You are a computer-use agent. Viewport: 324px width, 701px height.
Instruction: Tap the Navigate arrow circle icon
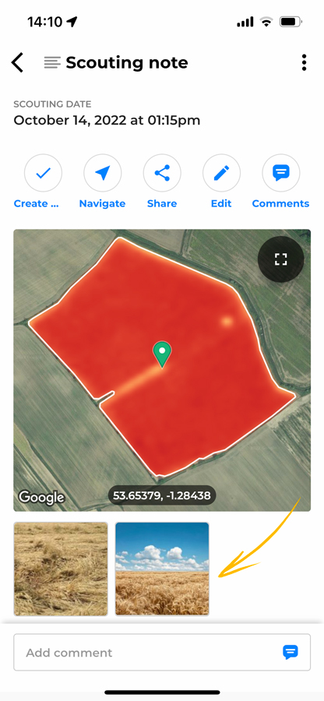pos(102,173)
